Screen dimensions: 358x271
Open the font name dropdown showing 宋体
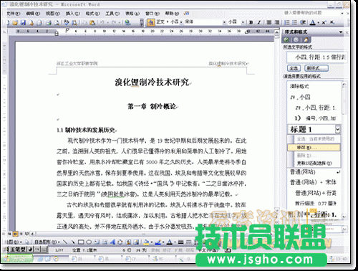coord(224,22)
